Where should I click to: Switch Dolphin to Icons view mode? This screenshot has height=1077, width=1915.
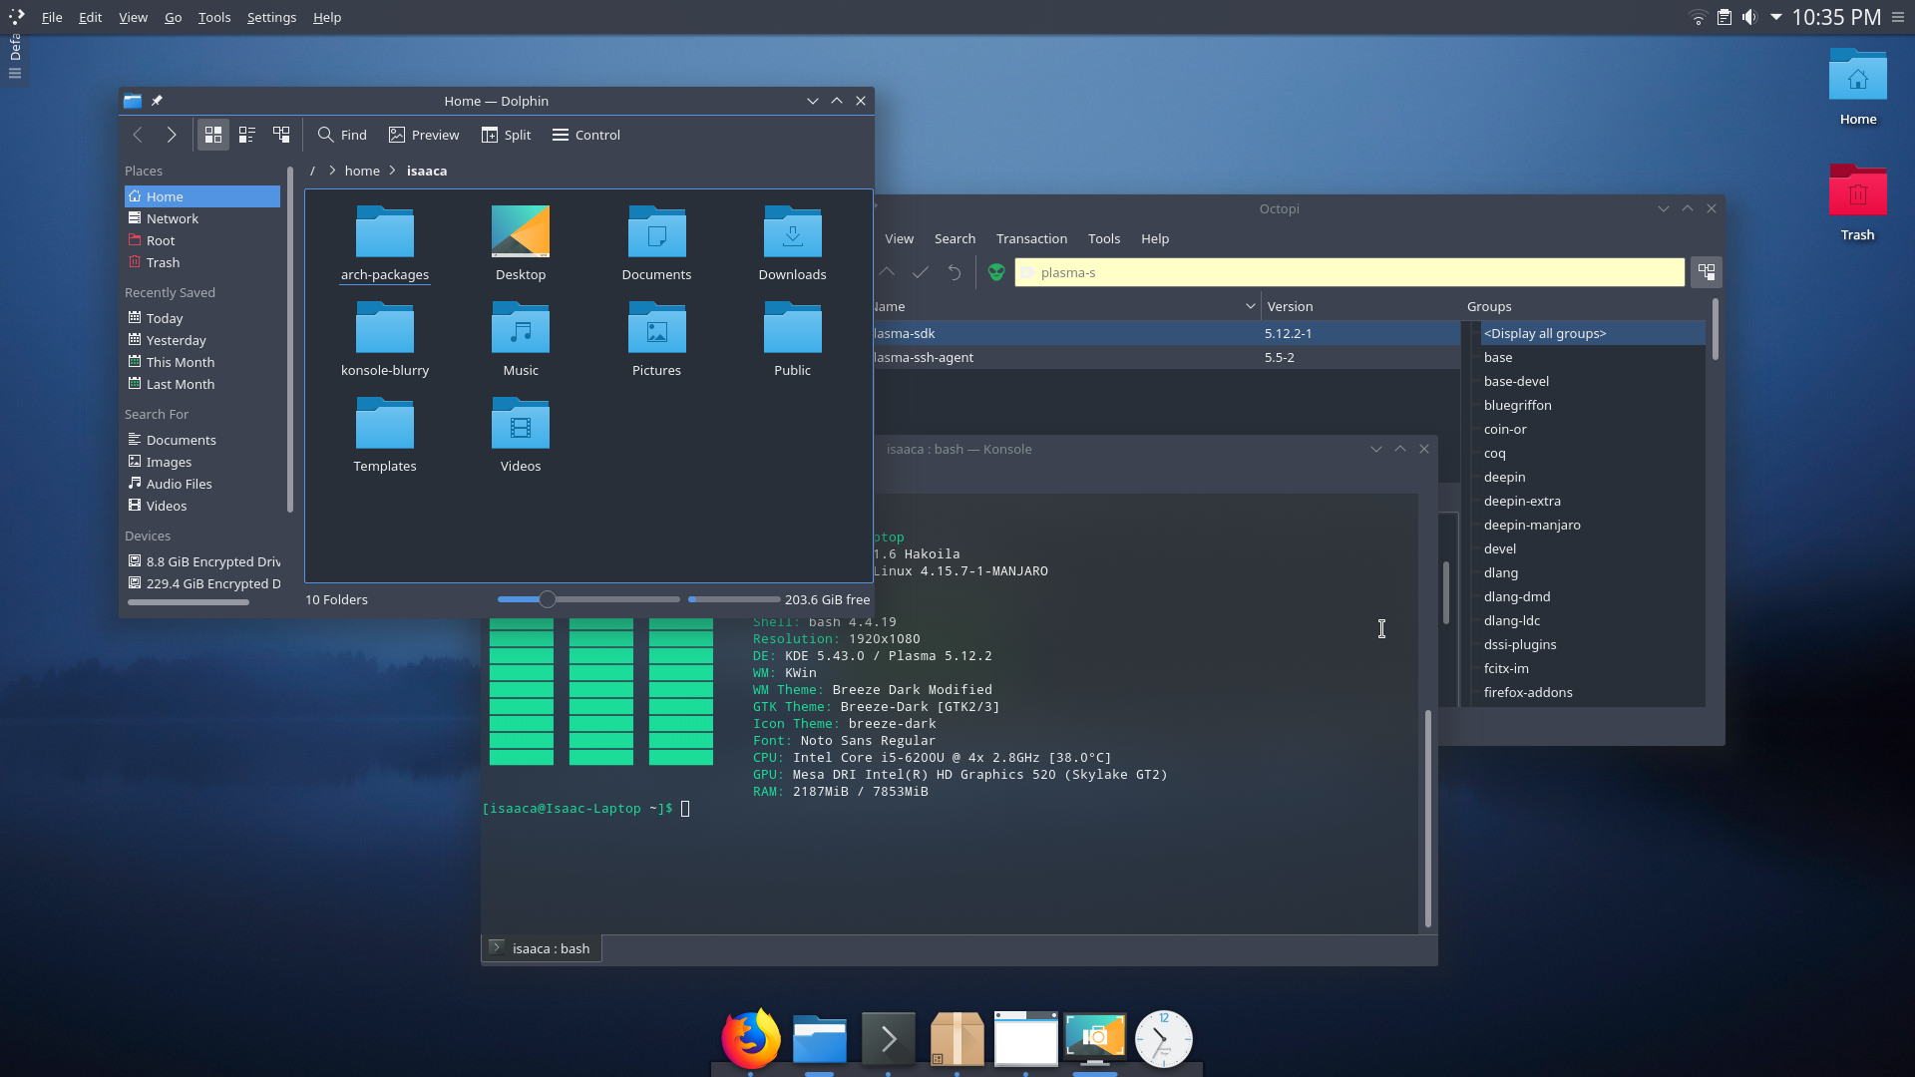212,135
